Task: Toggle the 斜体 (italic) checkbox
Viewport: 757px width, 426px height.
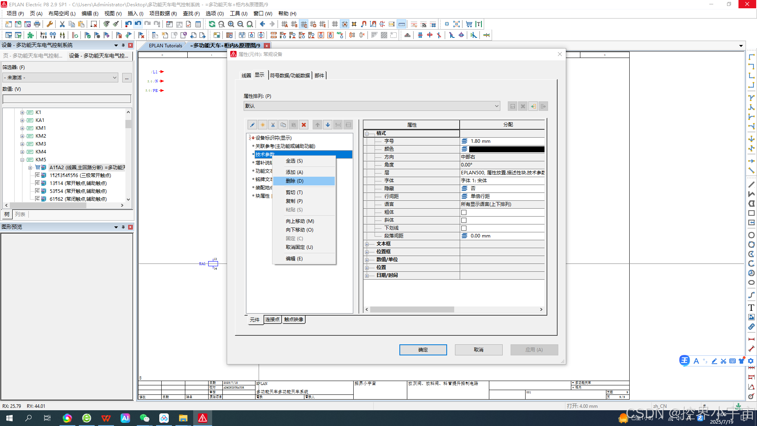Action: pos(464,220)
